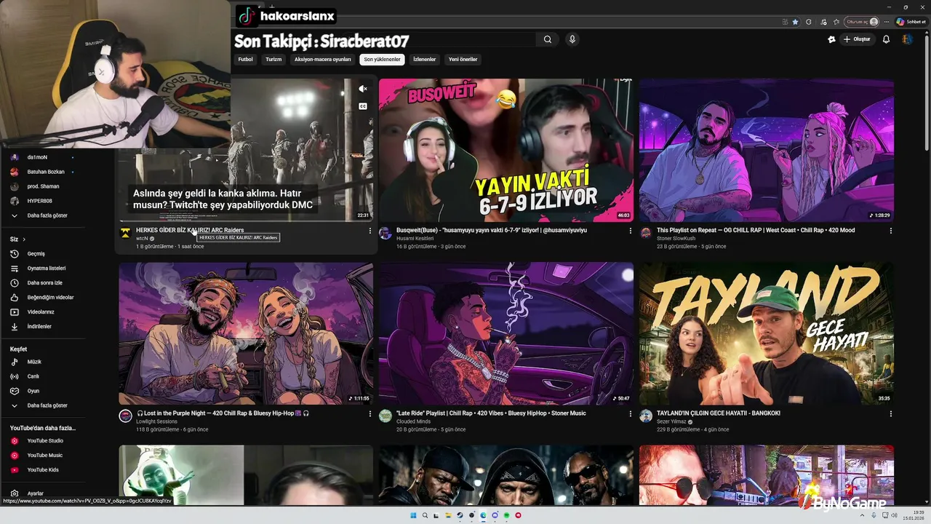Open the Lowlight Sessions channel avatar
Viewport: 931px width, 524px height.
(125, 416)
